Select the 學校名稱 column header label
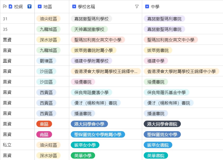Viewport: 223px width, 160px height. point(86,7)
